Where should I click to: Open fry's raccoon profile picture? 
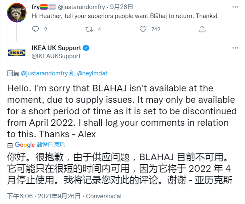click(17, 13)
